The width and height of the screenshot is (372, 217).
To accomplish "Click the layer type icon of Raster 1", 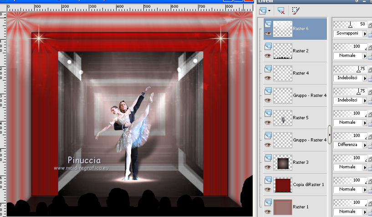I will click(268, 202).
